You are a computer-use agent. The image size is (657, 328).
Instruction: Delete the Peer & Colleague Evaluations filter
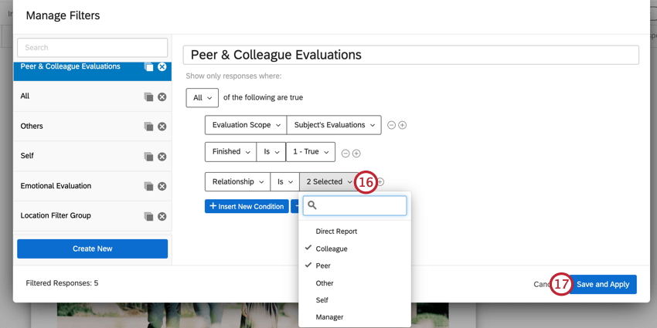click(x=162, y=67)
